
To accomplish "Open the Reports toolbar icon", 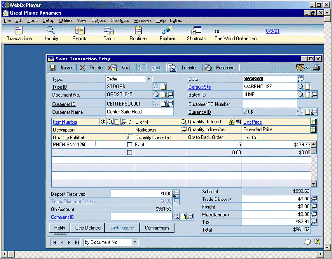I will pyautogui.click(x=80, y=30).
